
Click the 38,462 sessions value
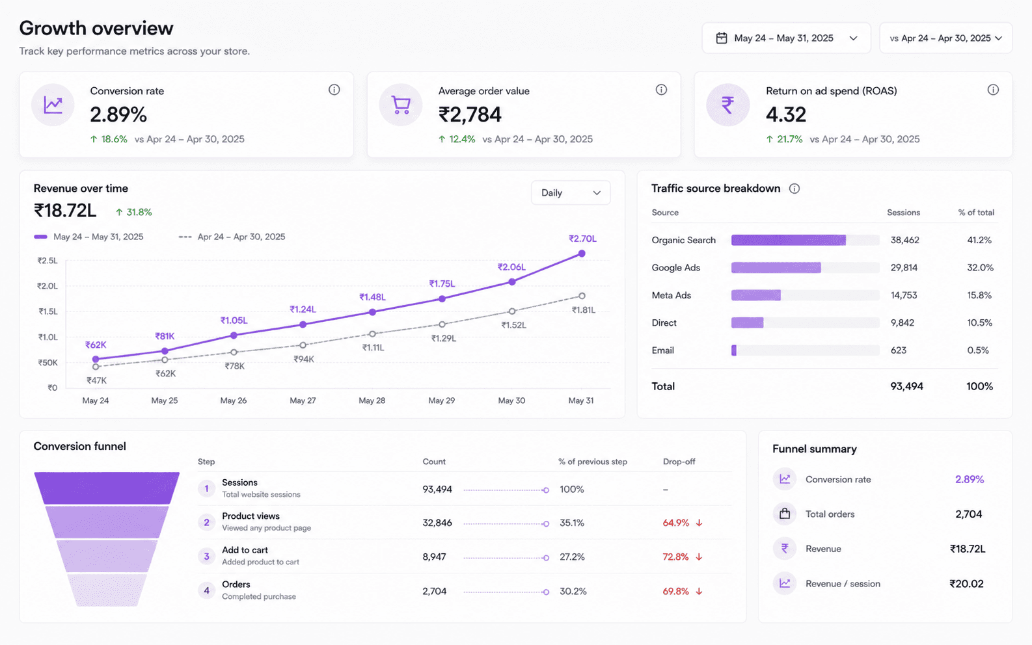pos(904,240)
